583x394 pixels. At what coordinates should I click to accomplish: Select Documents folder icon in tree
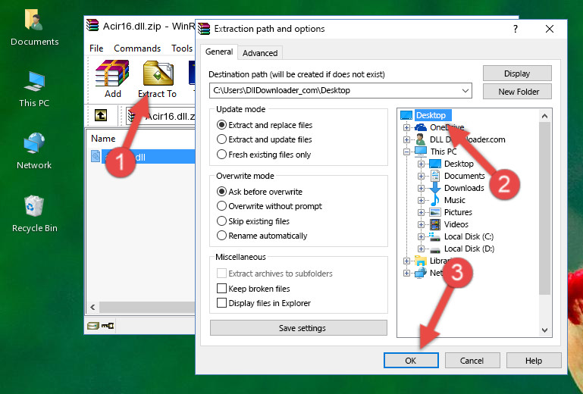coord(435,176)
